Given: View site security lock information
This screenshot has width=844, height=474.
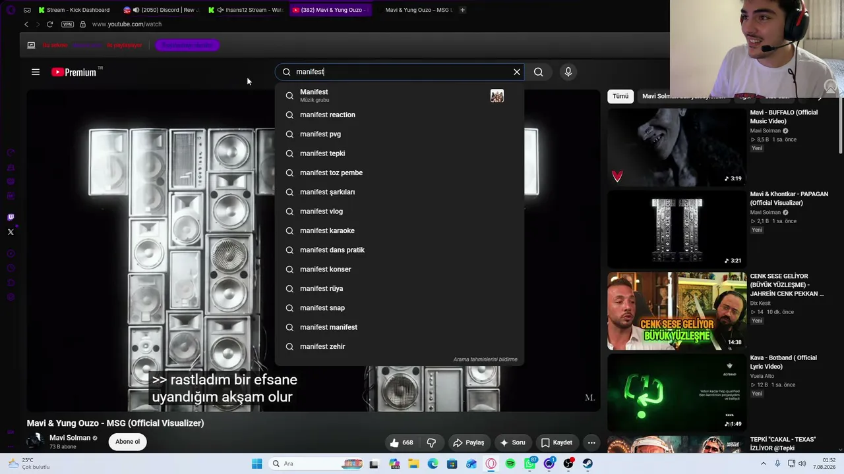Looking at the screenshot, I should click(x=82, y=24).
